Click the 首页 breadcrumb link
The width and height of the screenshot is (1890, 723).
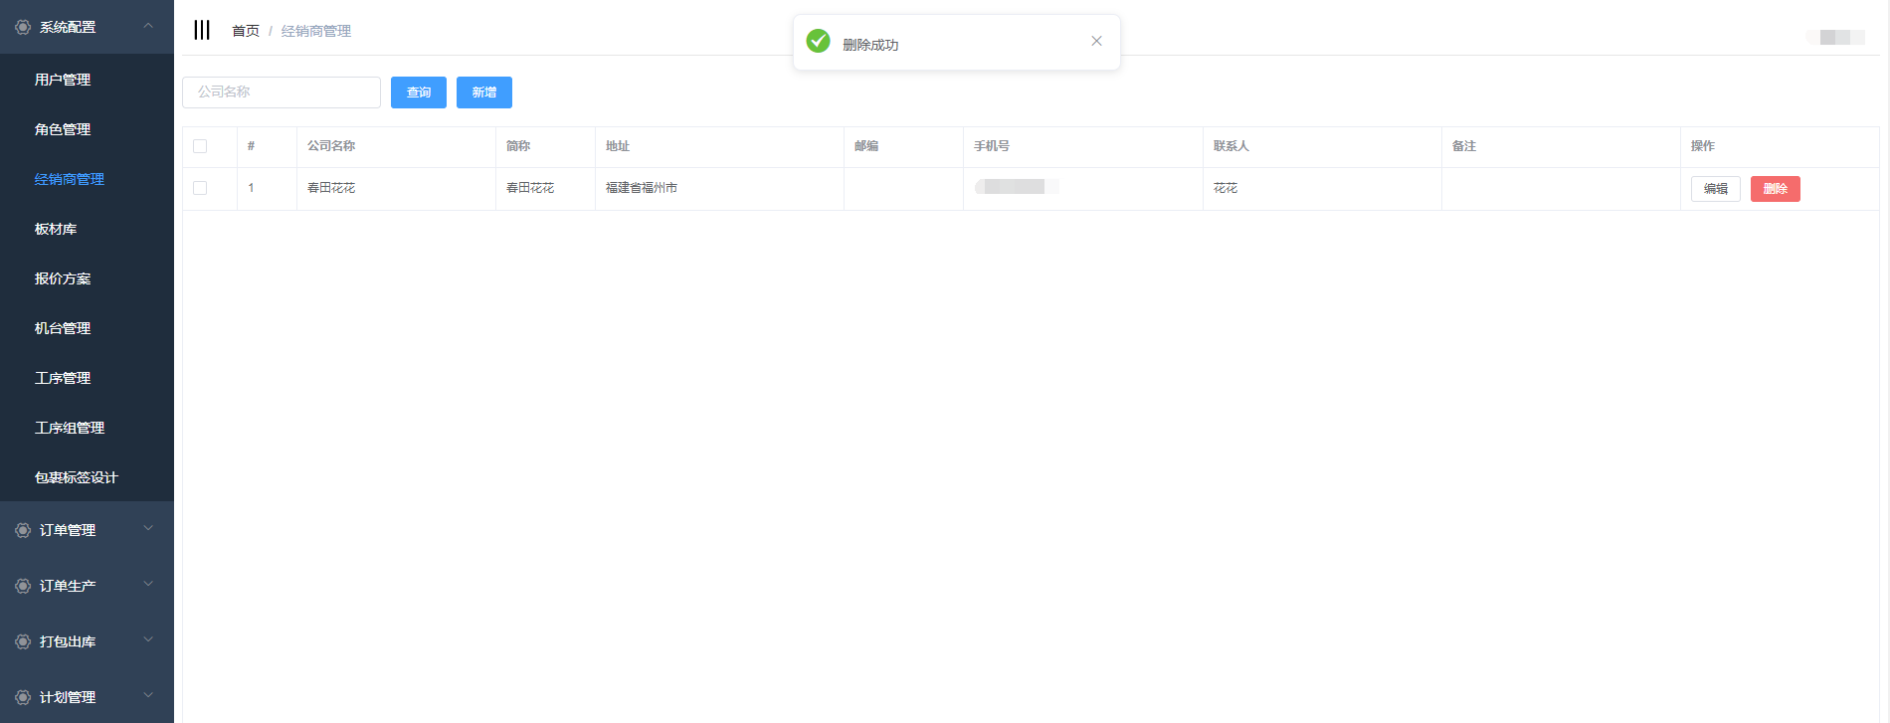(245, 31)
